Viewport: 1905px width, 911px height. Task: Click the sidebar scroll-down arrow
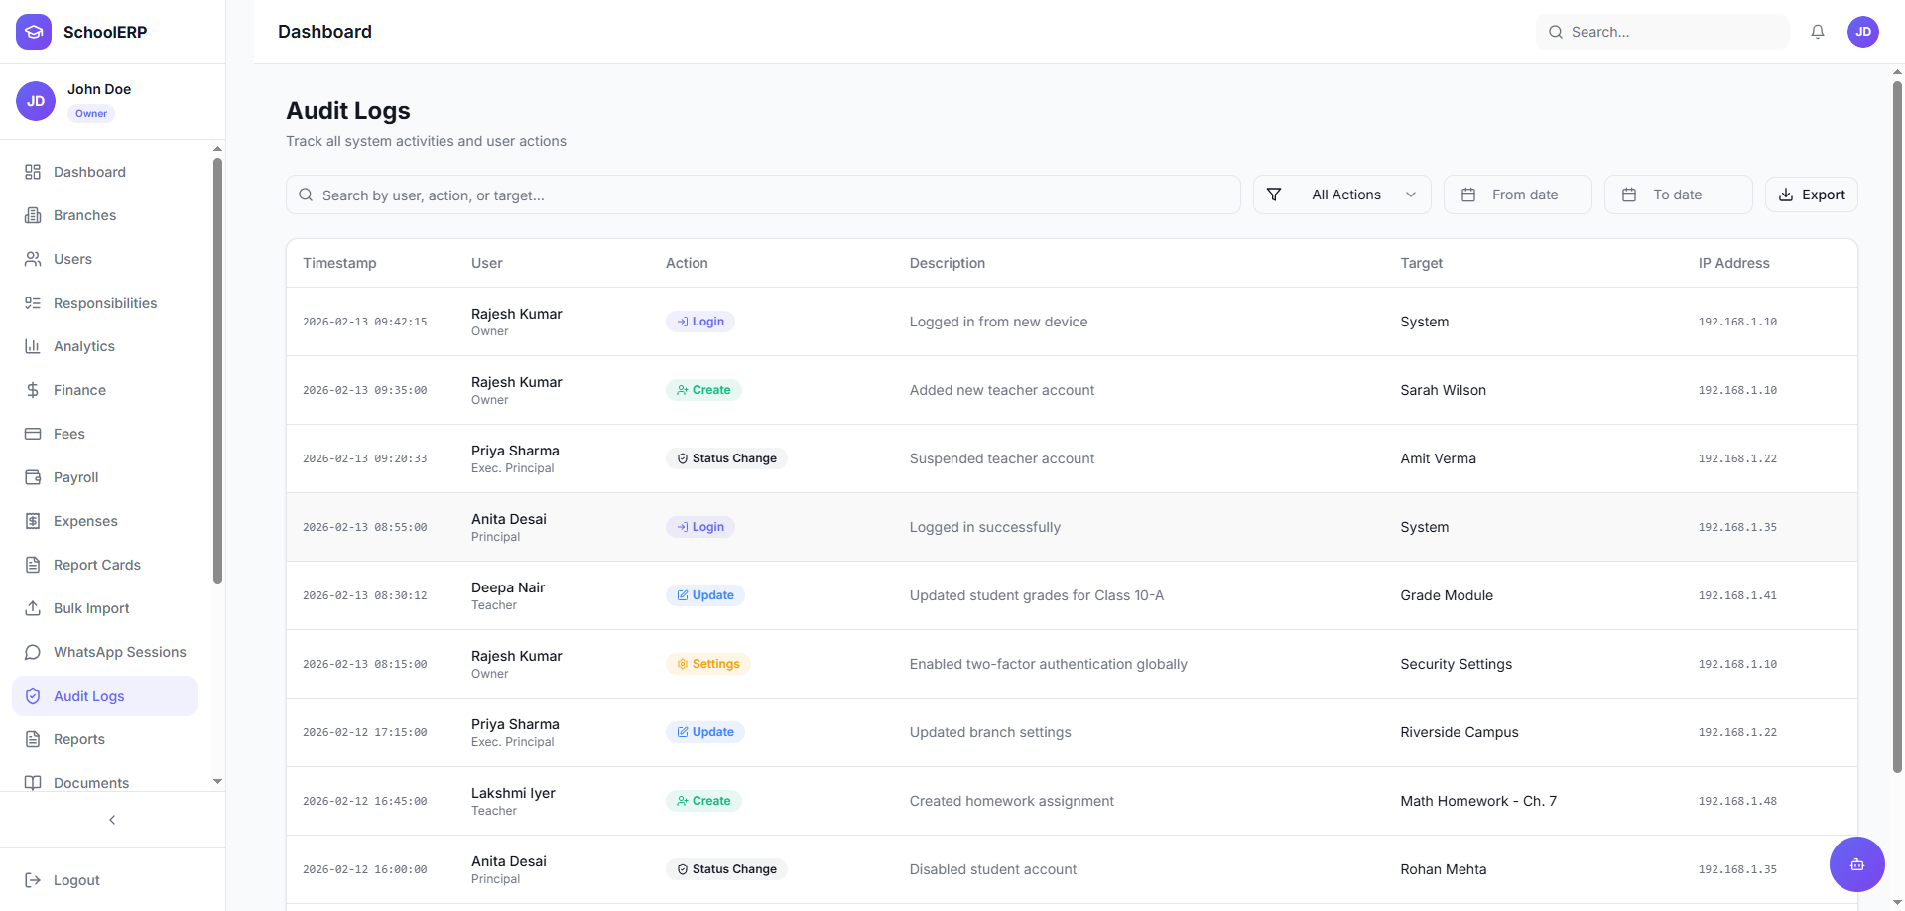coord(217,782)
